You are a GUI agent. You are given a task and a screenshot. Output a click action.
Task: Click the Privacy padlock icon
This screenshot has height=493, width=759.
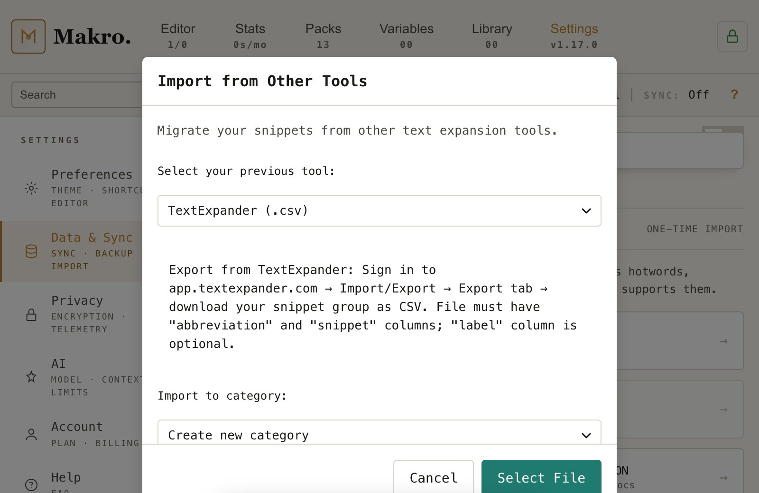click(31, 315)
